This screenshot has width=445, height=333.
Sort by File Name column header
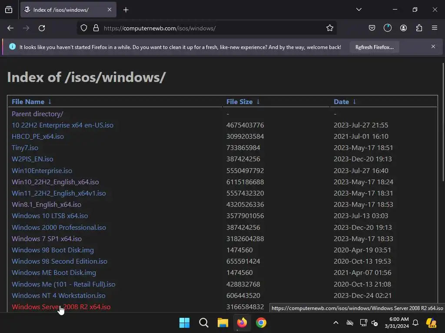click(28, 101)
